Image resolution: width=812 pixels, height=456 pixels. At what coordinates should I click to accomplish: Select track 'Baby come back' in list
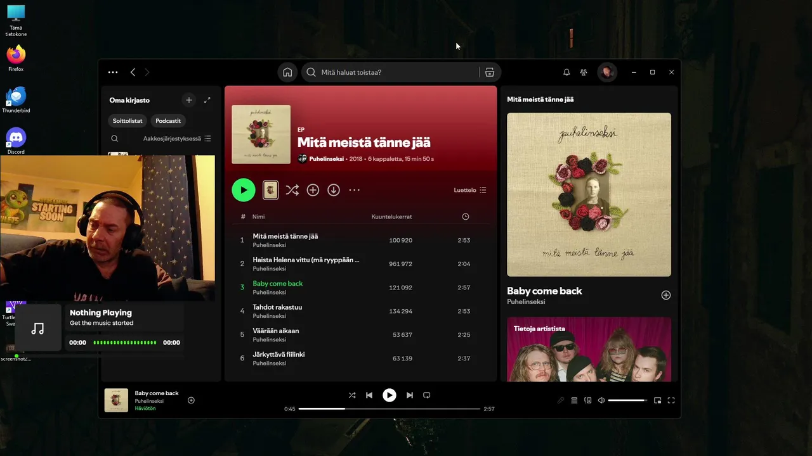click(360, 288)
